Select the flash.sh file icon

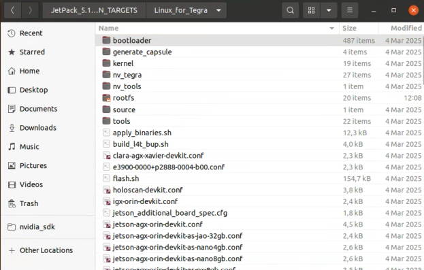(x=107, y=178)
